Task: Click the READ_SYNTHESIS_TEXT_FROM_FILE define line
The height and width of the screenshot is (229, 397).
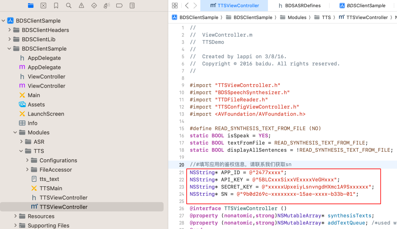Action: (255, 129)
